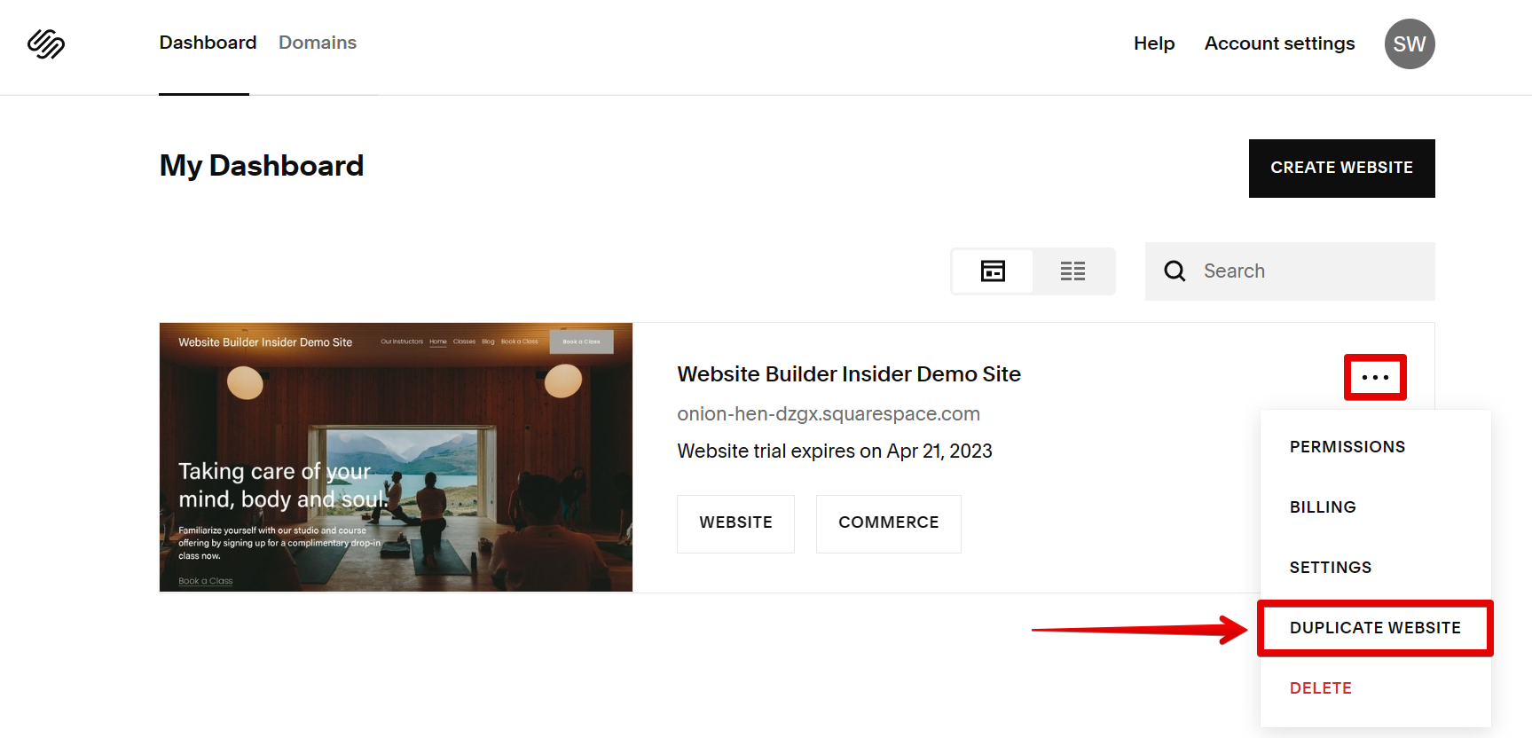The width and height of the screenshot is (1532, 738).
Task: Open the SW account avatar
Action: 1410,43
